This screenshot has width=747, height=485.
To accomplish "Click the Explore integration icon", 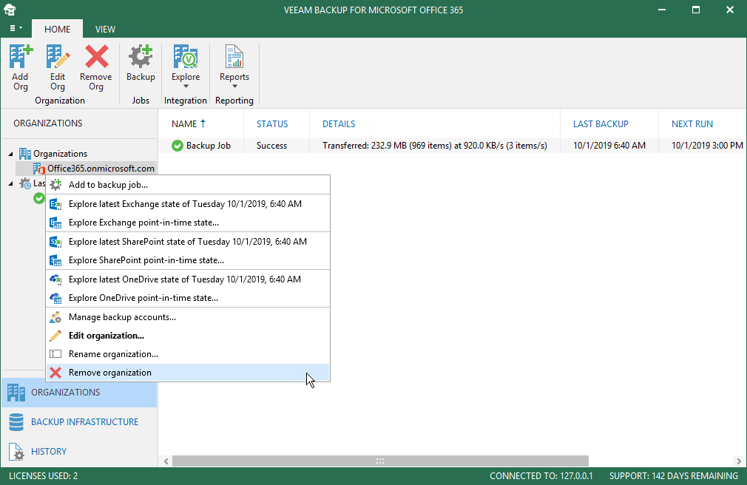I will (x=186, y=57).
